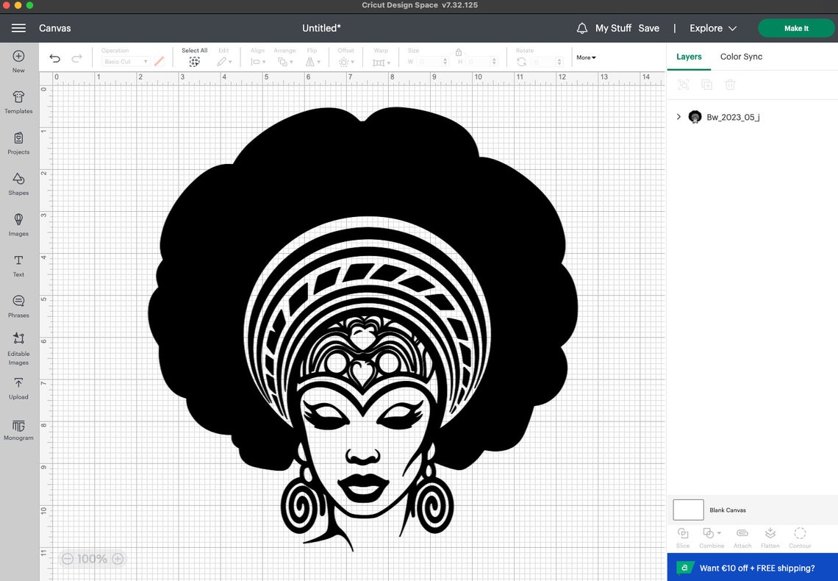
Task: Switch to the Color Sync tab
Action: (741, 57)
